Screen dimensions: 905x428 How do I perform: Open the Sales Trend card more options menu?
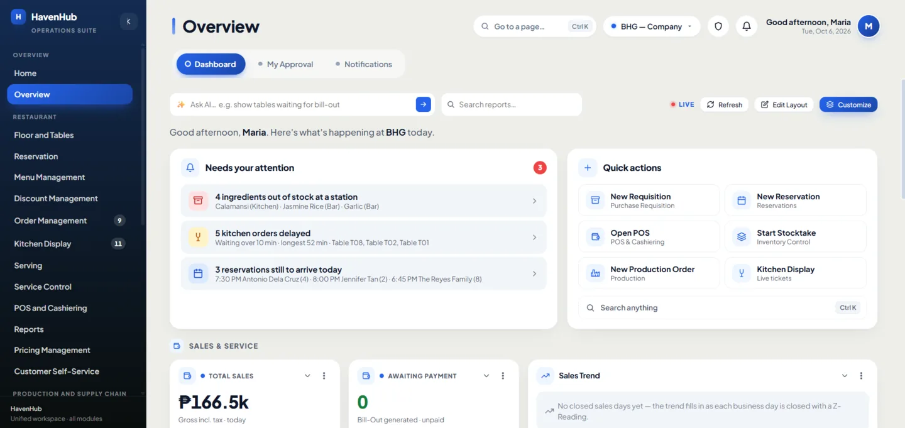point(861,376)
